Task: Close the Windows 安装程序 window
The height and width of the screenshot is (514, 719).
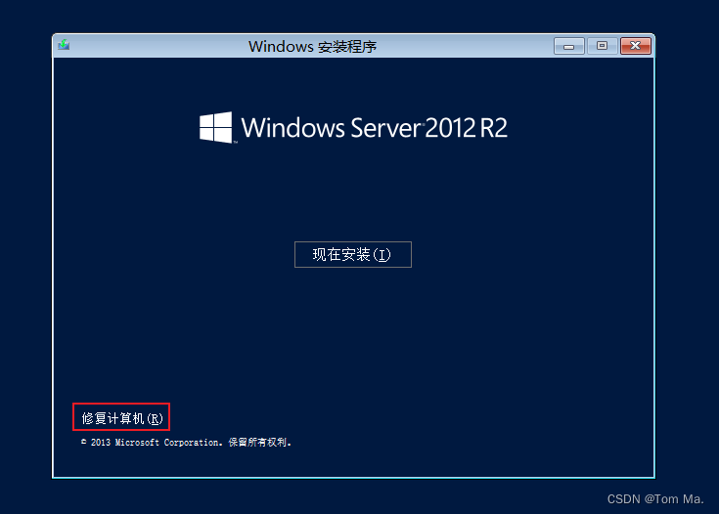Action: coord(635,46)
